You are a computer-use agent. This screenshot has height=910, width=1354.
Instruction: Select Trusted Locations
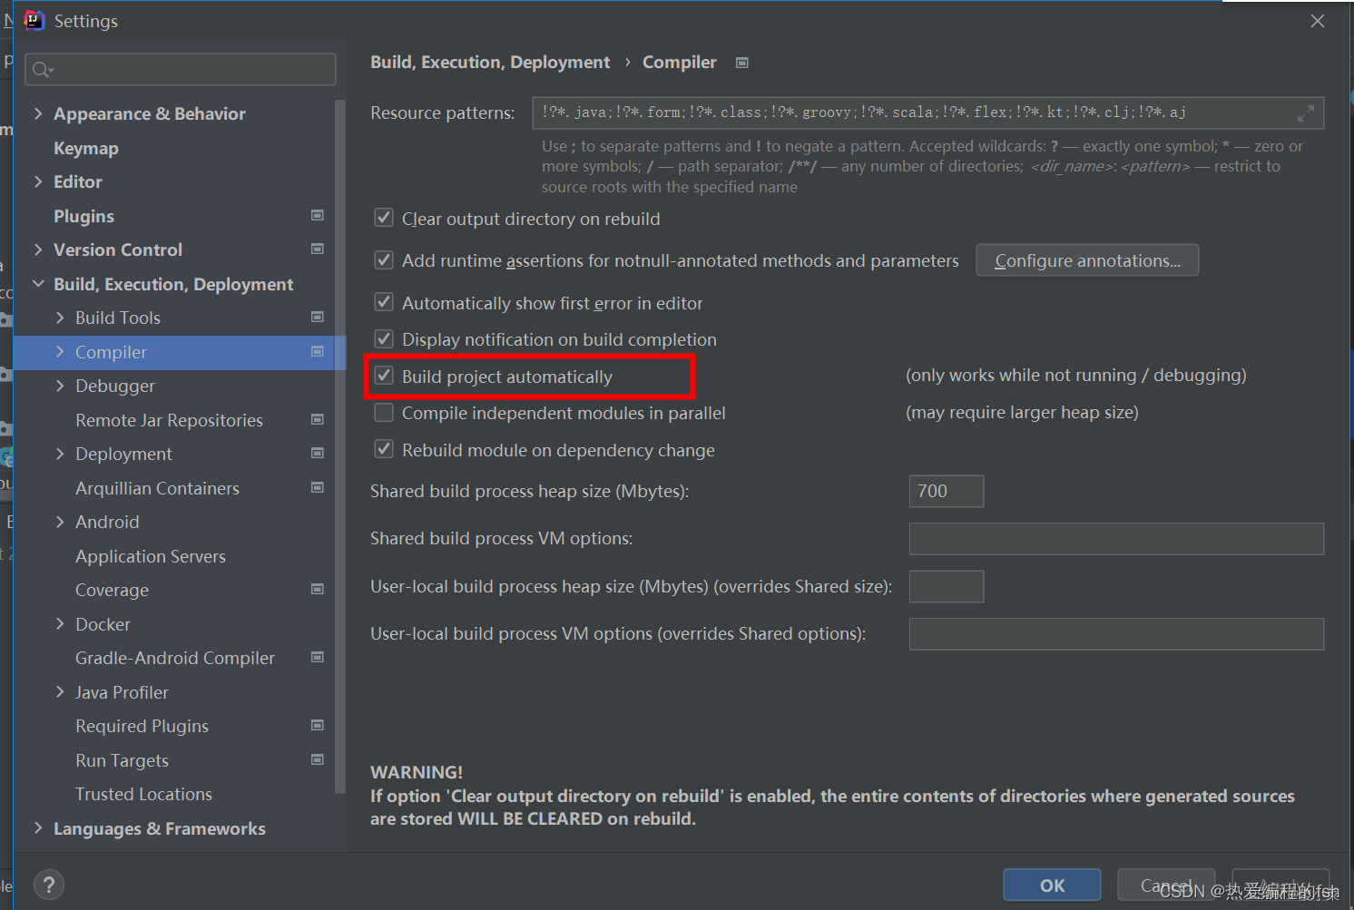[x=143, y=794]
